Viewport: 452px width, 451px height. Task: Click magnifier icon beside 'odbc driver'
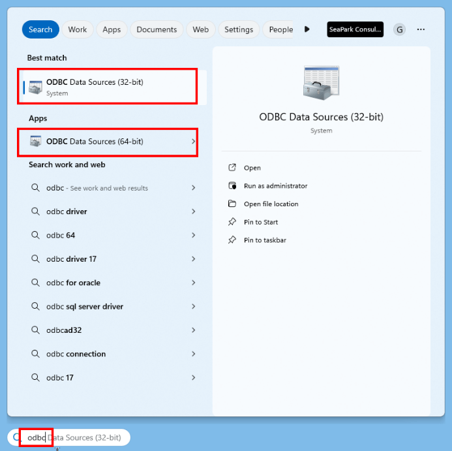pyautogui.click(x=35, y=211)
